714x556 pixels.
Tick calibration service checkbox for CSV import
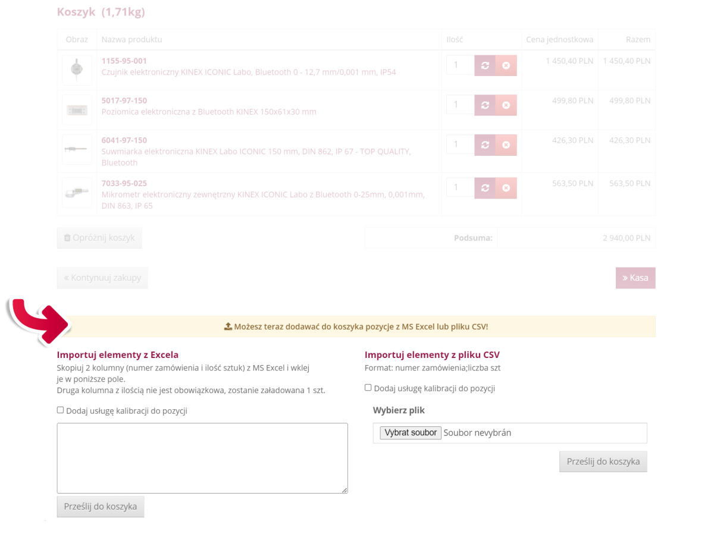368,388
